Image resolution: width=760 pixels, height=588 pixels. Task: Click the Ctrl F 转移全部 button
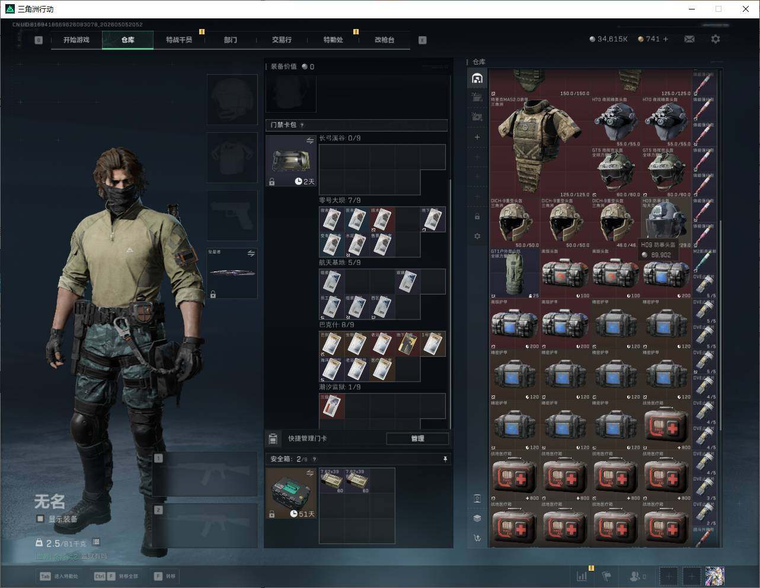point(116,576)
